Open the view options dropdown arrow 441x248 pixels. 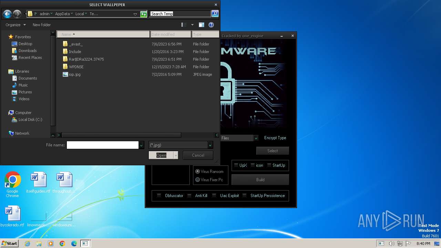[192, 25]
